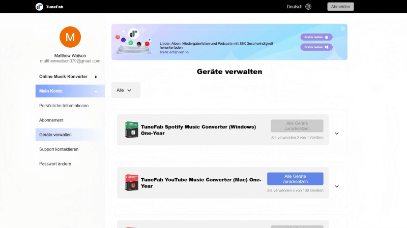The width and height of the screenshot is (407, 228).
Task: Collapse the Mein Konto section
Action: (x=70, y=91)
